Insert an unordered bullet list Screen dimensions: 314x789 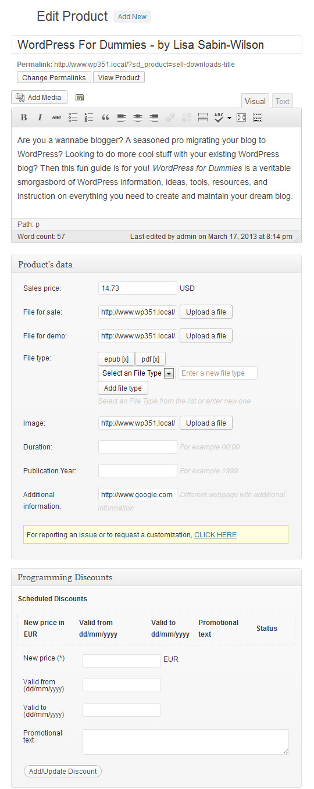click(x=73, y=117)
